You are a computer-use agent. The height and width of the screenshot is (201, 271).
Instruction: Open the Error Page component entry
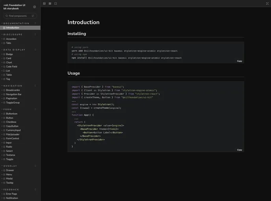(11, 194)
